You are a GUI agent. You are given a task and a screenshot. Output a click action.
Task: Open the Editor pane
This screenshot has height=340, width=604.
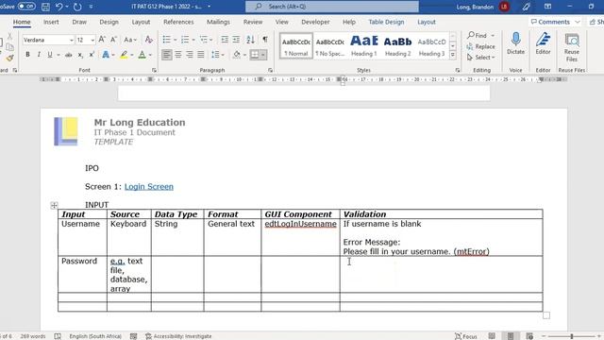543,43
